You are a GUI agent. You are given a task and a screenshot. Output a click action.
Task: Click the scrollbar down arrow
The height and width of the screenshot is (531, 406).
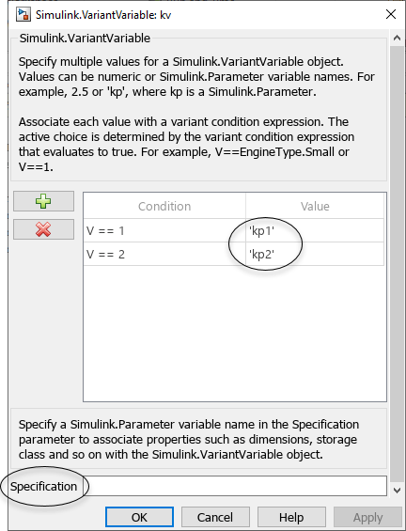tap(397, 490)
